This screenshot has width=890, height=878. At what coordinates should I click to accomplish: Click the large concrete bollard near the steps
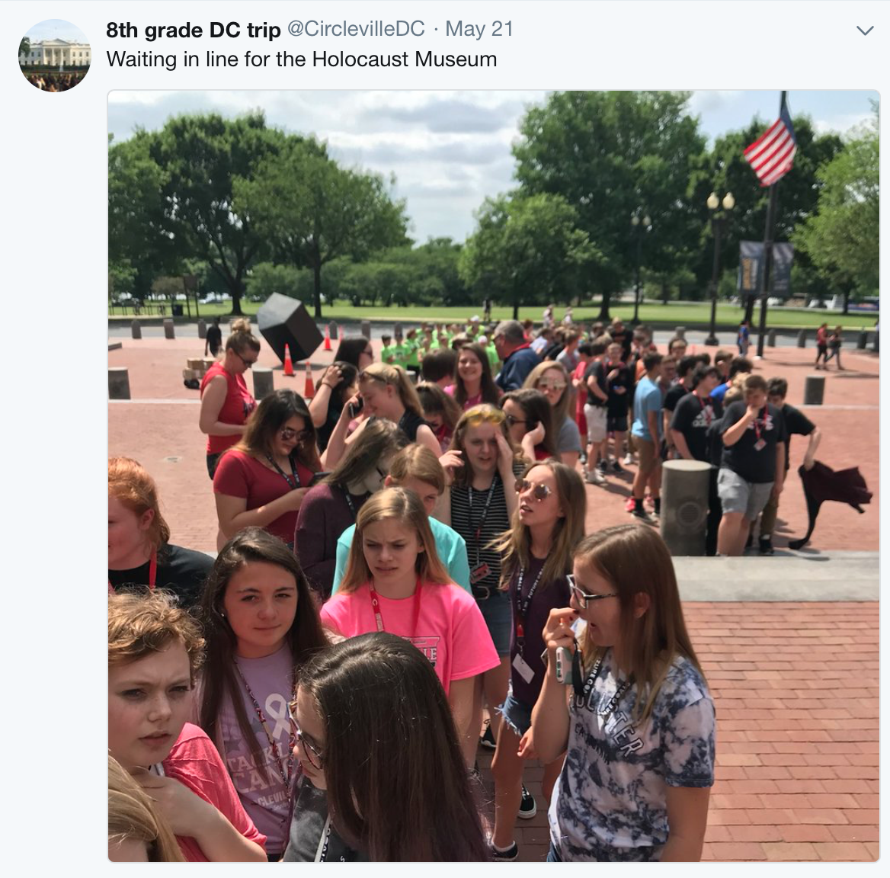point(685,508)
